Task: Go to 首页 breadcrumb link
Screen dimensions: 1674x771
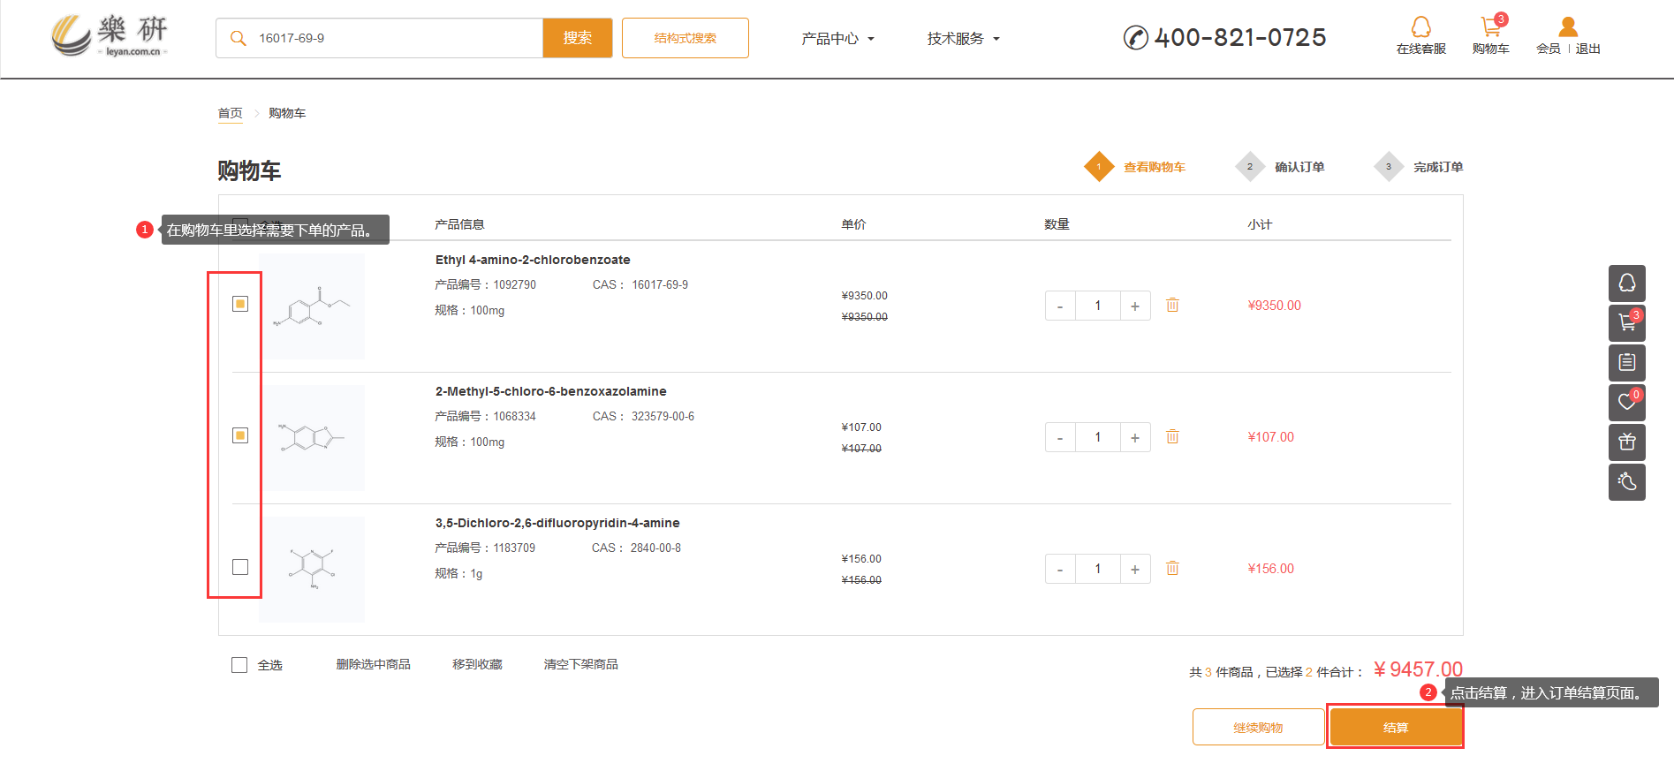Action: tap(230, 113)
